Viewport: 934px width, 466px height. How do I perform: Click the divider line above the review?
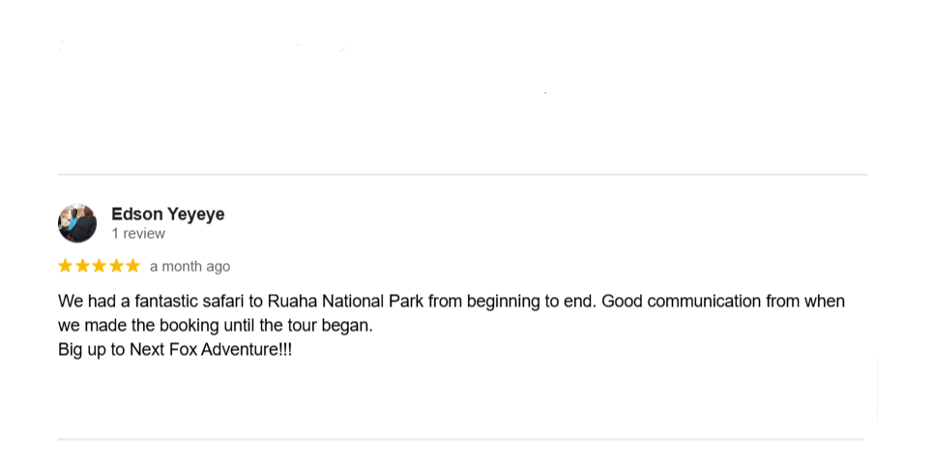(x=462, y=175)
